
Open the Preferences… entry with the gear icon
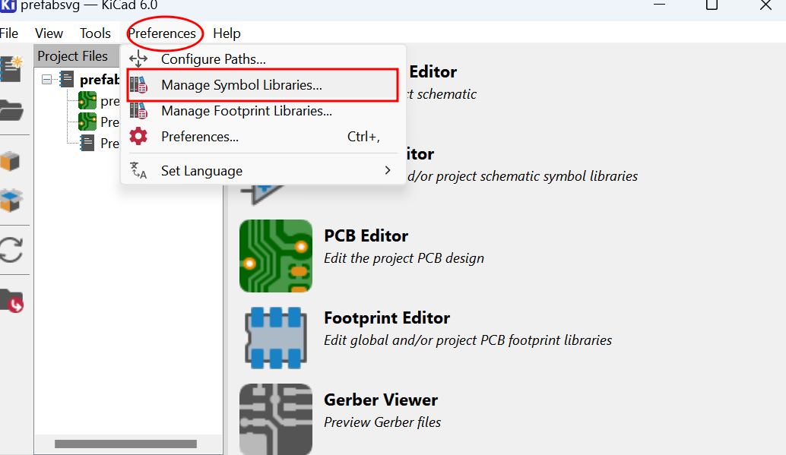199,137
